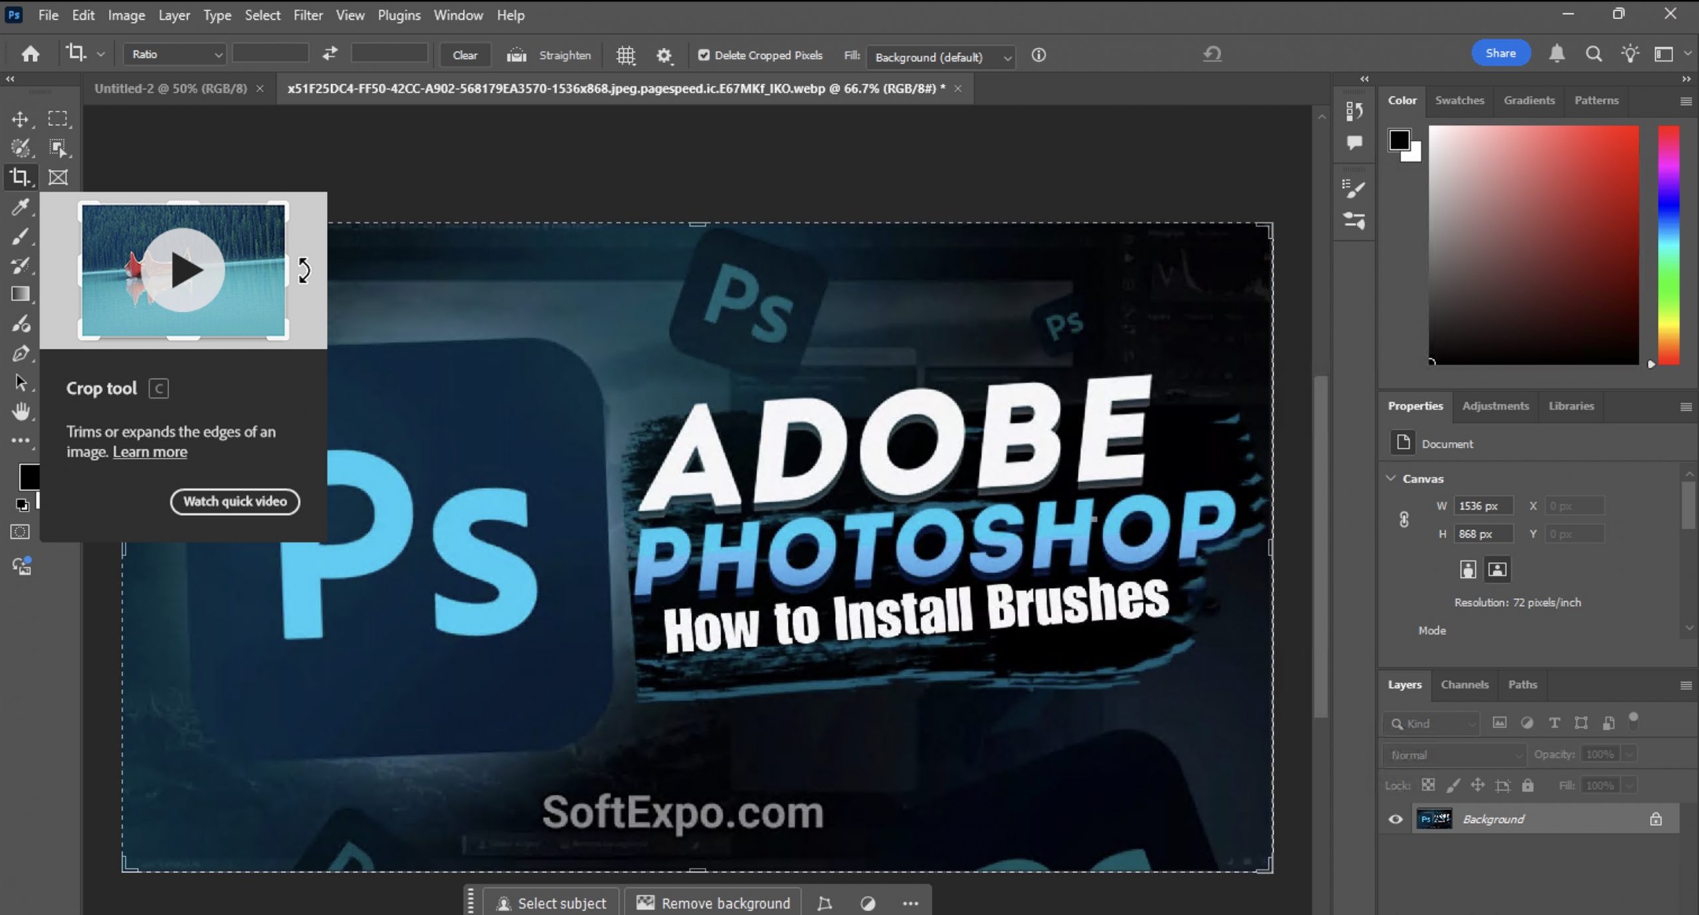The width and height of the screenshot is (1699, 915).
Task: Select the Move tool
Action: tap(20, 119)
